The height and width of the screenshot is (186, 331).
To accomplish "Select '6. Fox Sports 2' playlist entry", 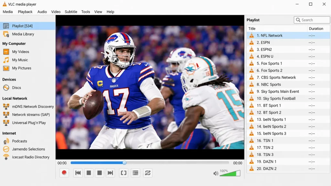I will pyautogui.click(x=288, y=70).
